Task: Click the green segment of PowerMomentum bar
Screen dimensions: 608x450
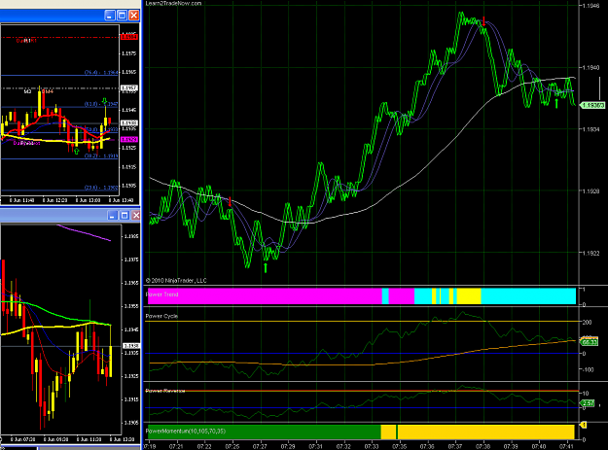Action: [264, 432]
